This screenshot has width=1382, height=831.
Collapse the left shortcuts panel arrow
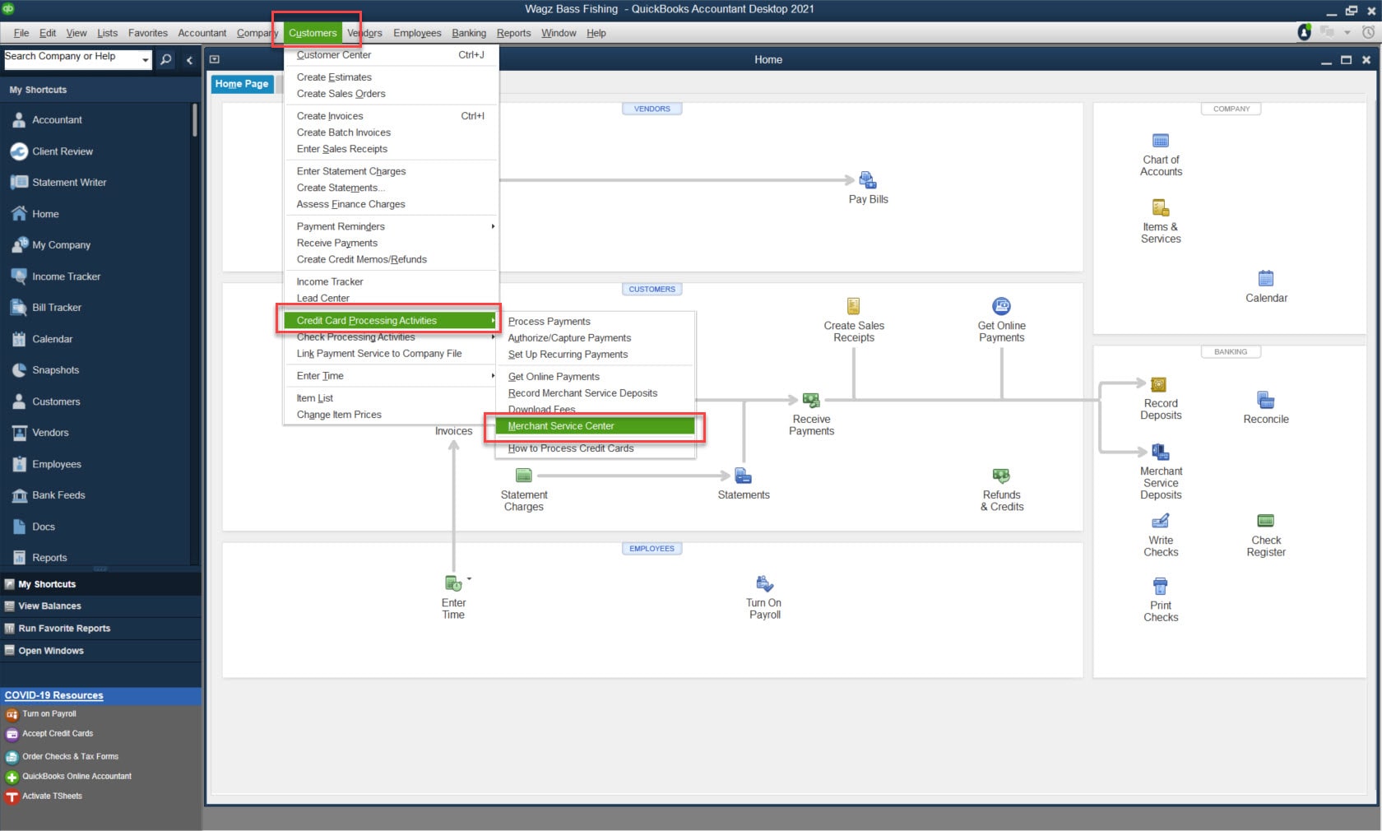189,60
